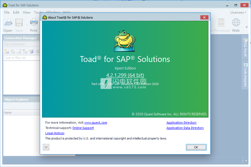Click the Type to filter list field
251x167 pixels.
pos(22,58)
